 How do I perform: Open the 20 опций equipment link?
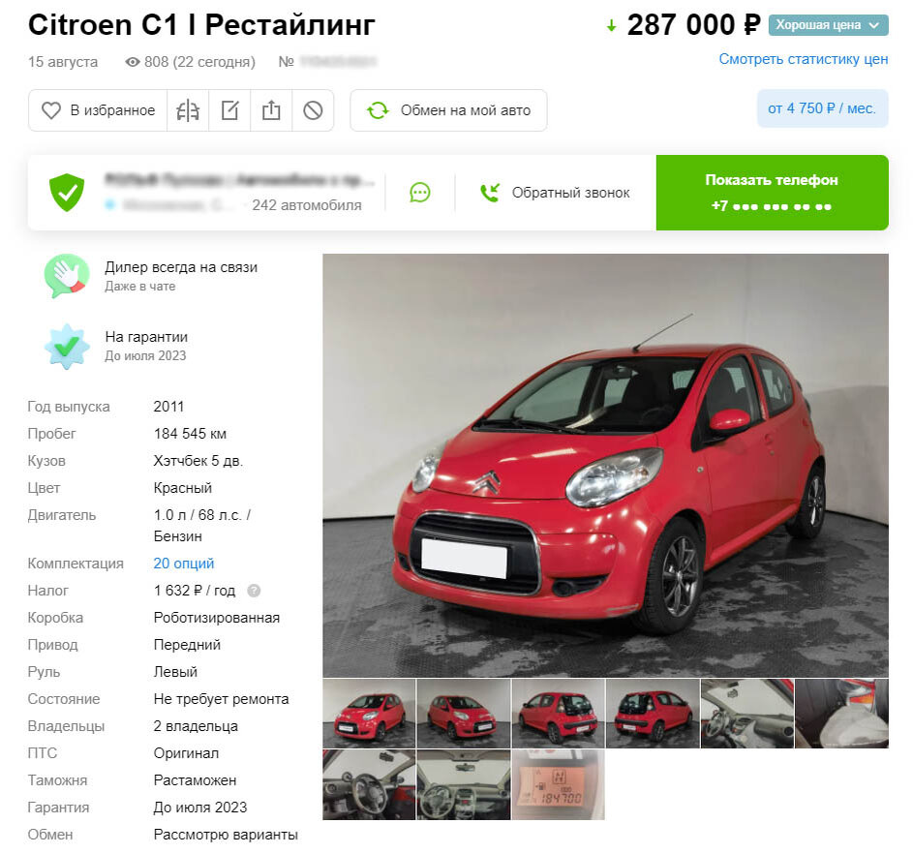183,563
